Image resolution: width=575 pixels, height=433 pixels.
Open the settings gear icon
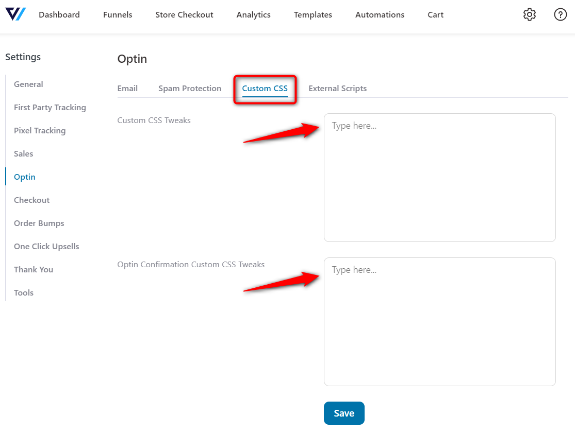pos(529,14)
